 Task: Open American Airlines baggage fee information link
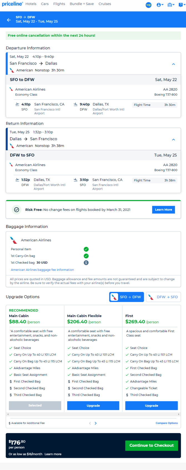tap(42, 270)
